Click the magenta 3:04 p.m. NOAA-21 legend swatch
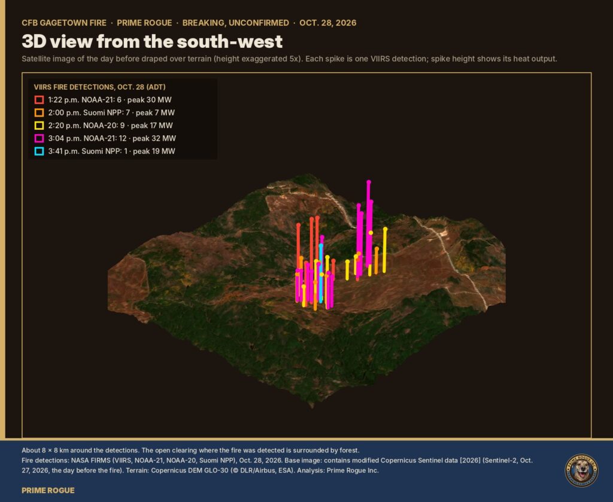This screenshot has height=502, width=613. coord(39,138)
